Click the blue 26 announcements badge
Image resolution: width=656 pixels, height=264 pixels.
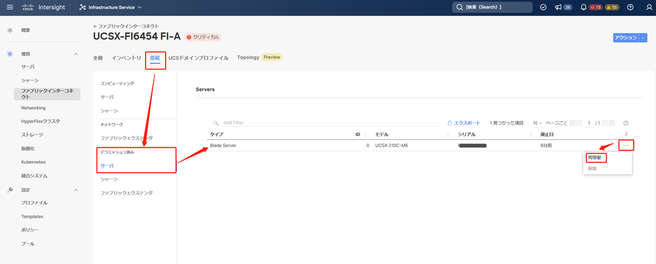567,7
